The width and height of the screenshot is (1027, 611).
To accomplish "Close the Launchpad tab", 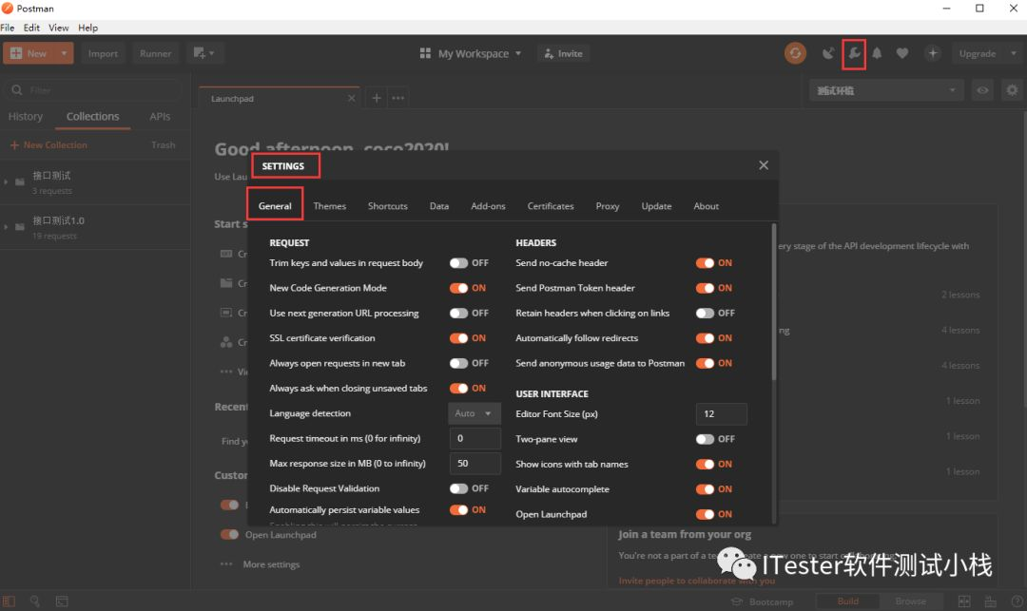I will coord(352,98).
